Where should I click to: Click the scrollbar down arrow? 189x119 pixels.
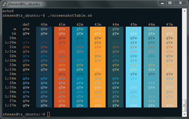tap(185, 114)
